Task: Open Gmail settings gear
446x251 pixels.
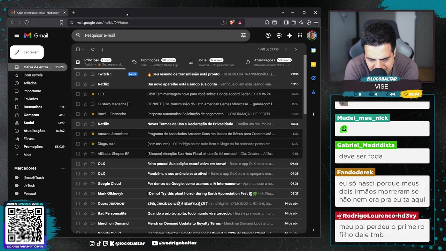Action: (x=279, y=35)
